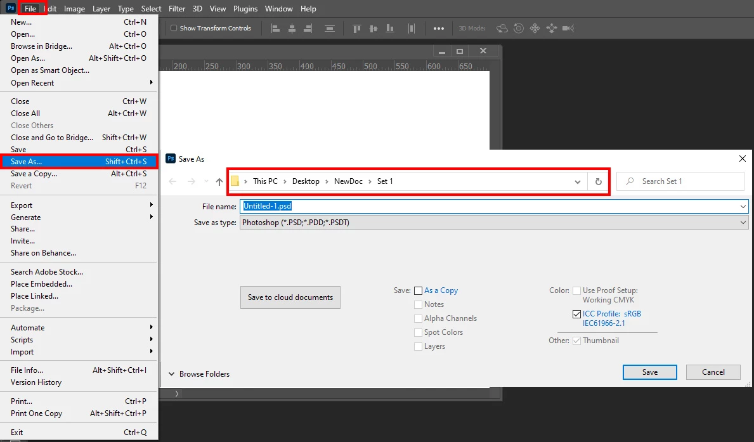Screen dimensions: 754x442
Task: Click the Cancel button
Action: [x=713, y=372]
